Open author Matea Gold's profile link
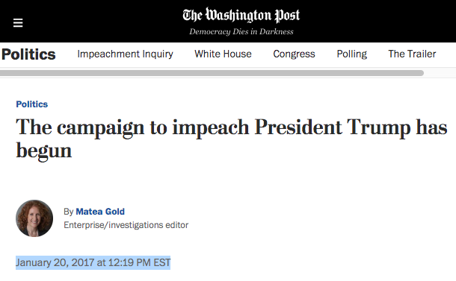This screenshot has height=281, width=456. [100, 212]
